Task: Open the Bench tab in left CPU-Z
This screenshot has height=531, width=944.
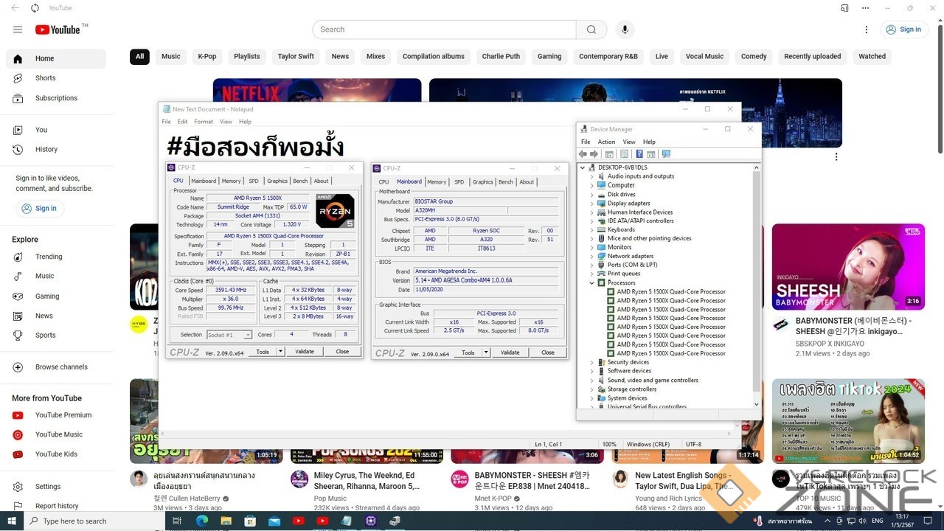Action: pos(300,181)
